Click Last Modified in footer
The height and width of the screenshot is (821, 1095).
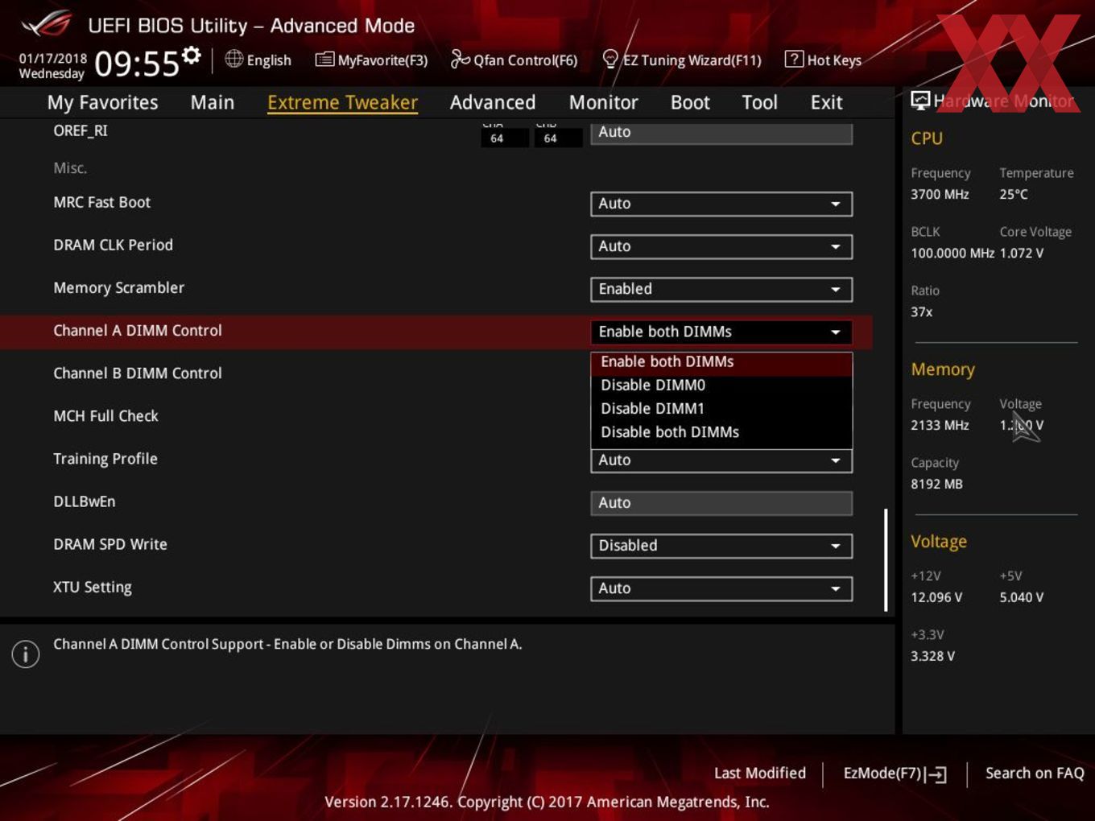(759, 773)
